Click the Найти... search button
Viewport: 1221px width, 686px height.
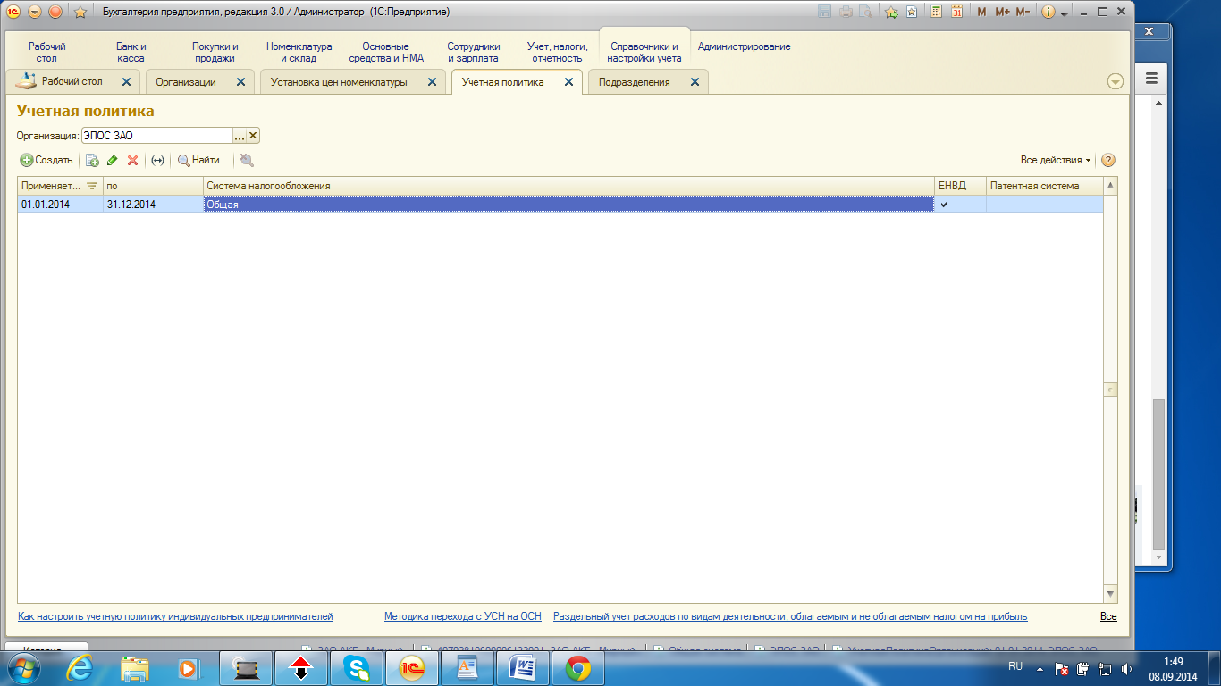click(x=202, y=161)
